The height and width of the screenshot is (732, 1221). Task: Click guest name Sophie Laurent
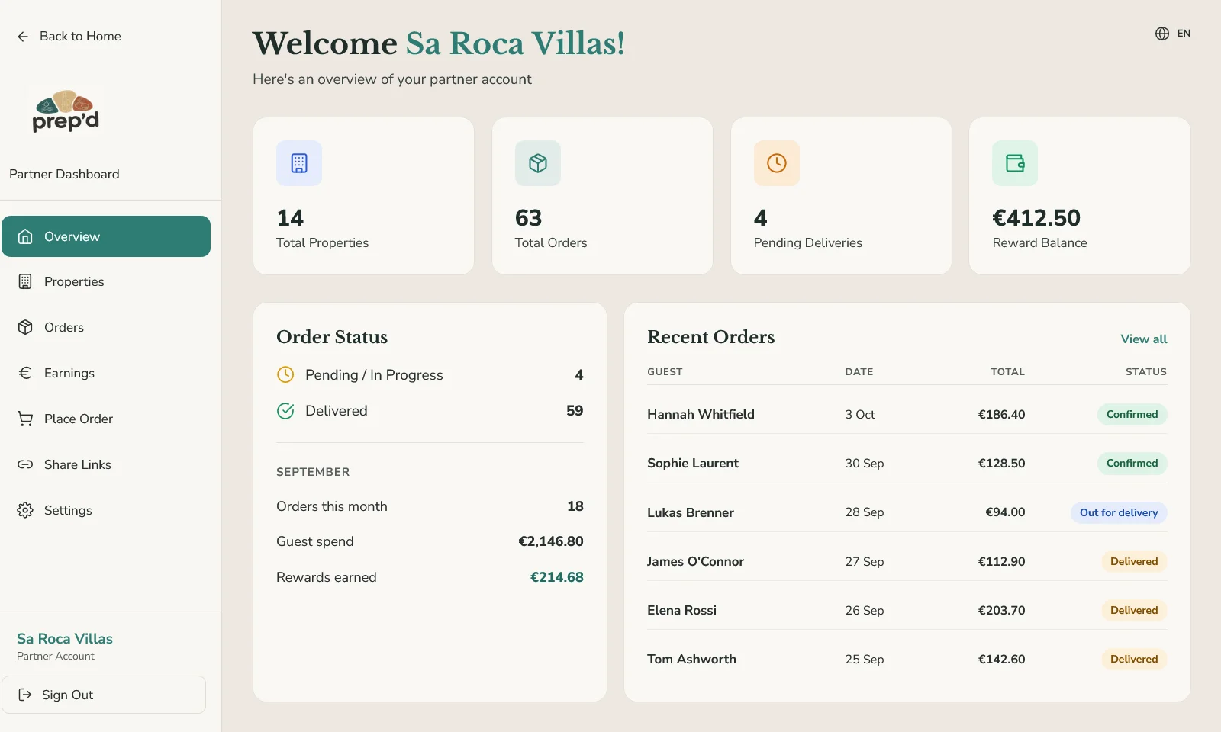(693, 463)
